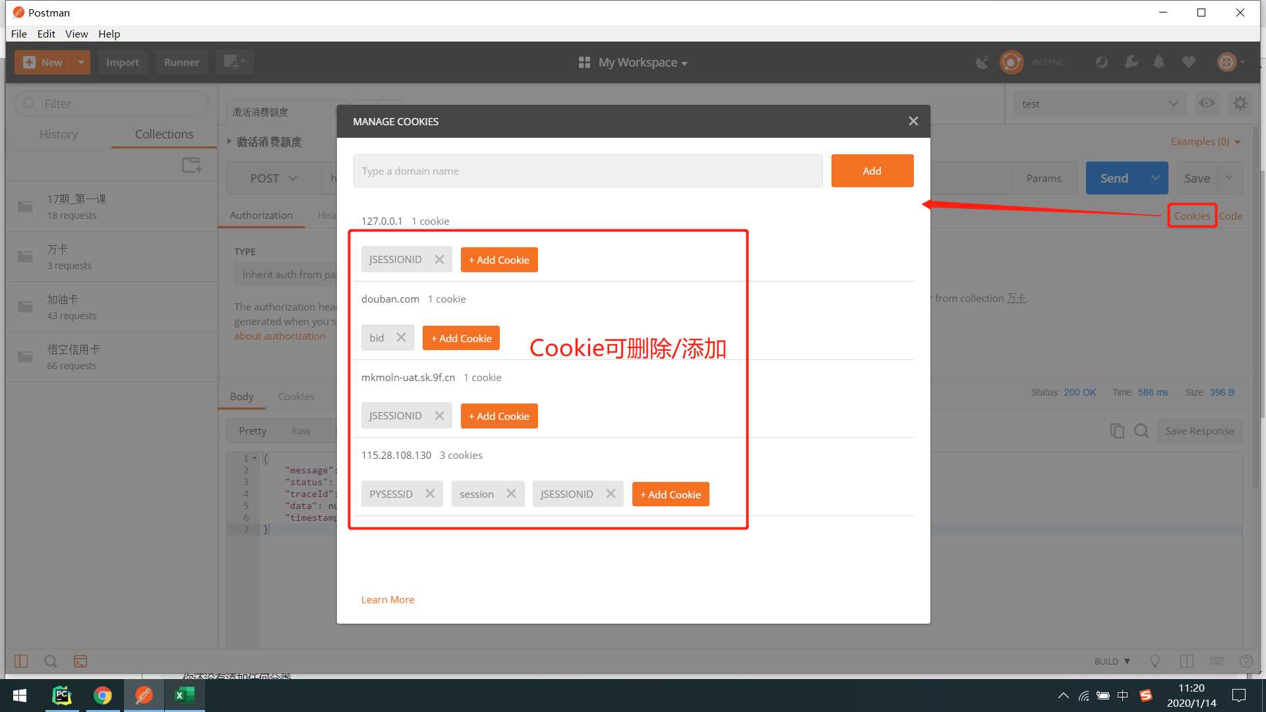
Task: Remove the JSESSIONID cookie from 127.0.0.1
Action: pyautogui.click(x=439, y=258)
